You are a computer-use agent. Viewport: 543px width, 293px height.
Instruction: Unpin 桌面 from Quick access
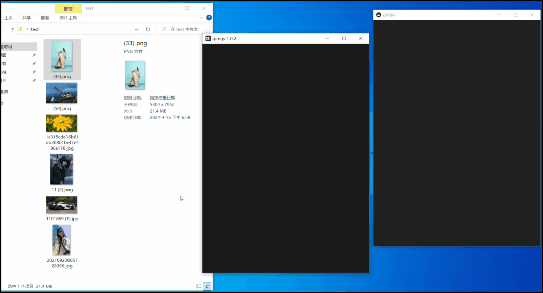click(34, 55)
